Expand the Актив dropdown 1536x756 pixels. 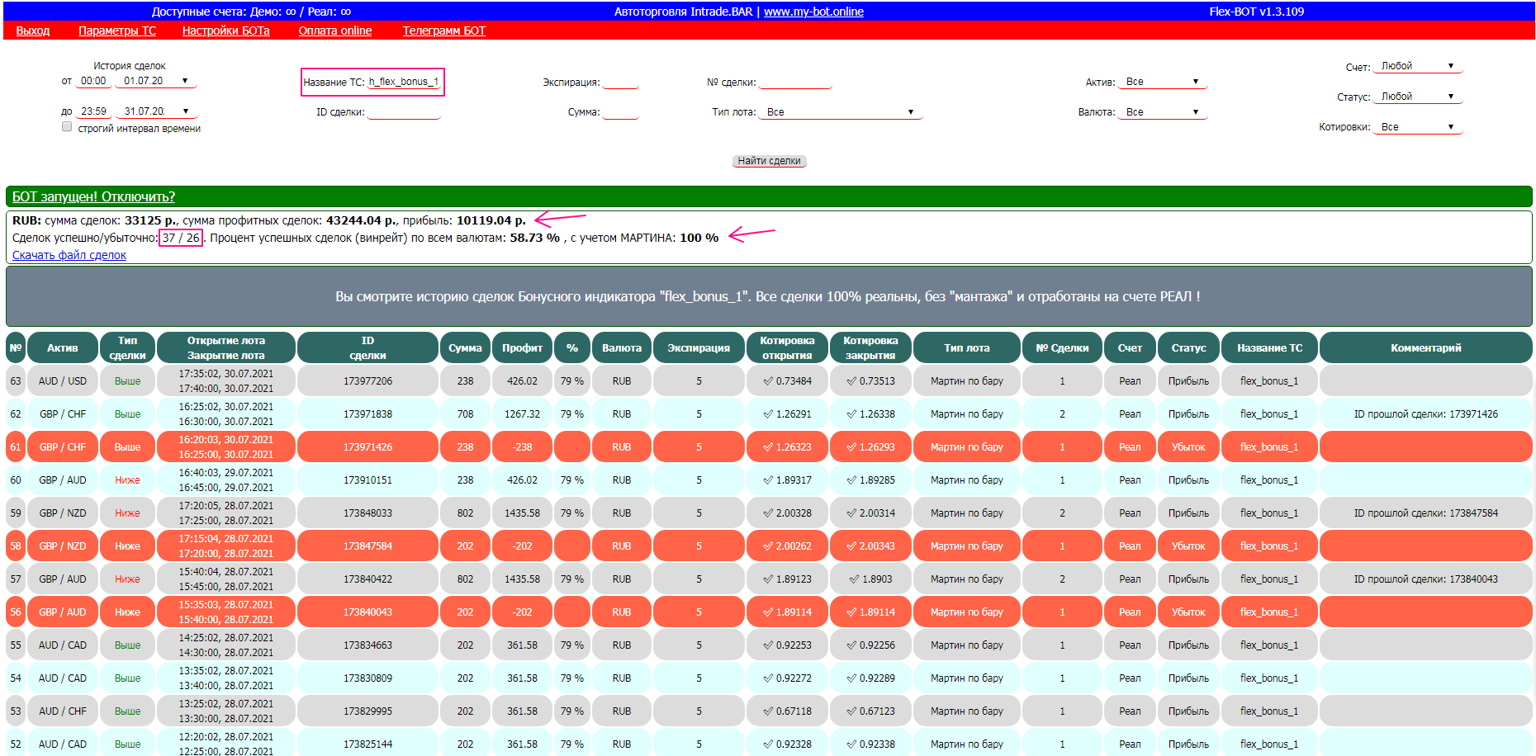pyautogui.click(x=1163, y=82)
